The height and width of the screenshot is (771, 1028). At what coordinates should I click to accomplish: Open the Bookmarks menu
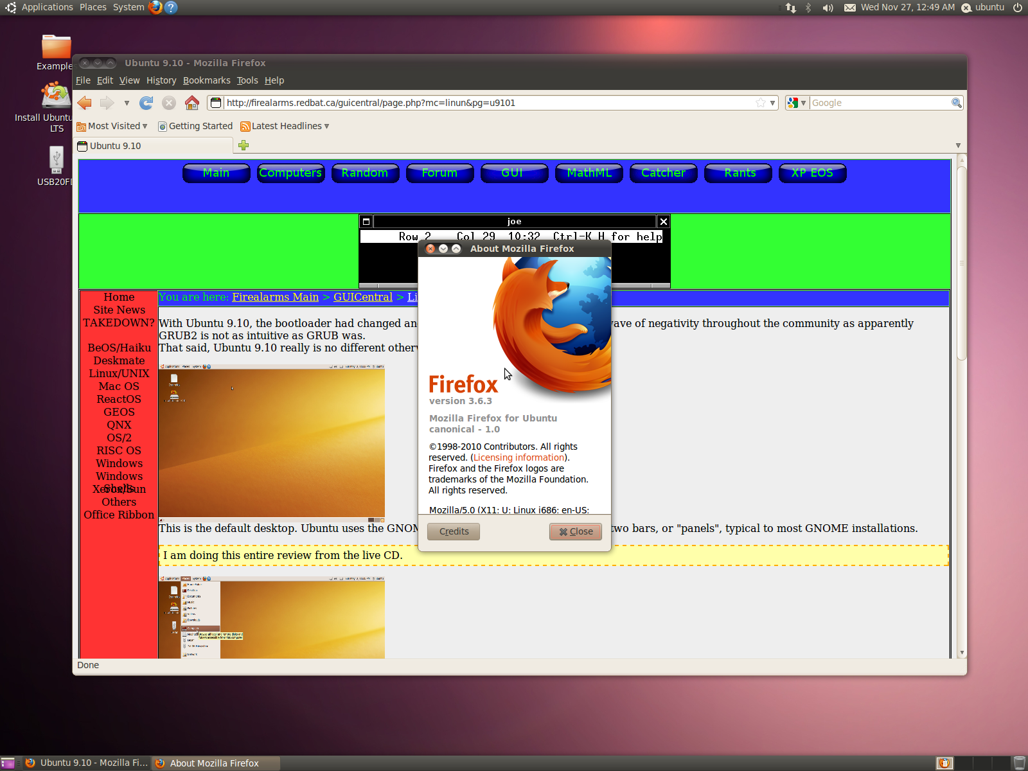click(206, 80)
